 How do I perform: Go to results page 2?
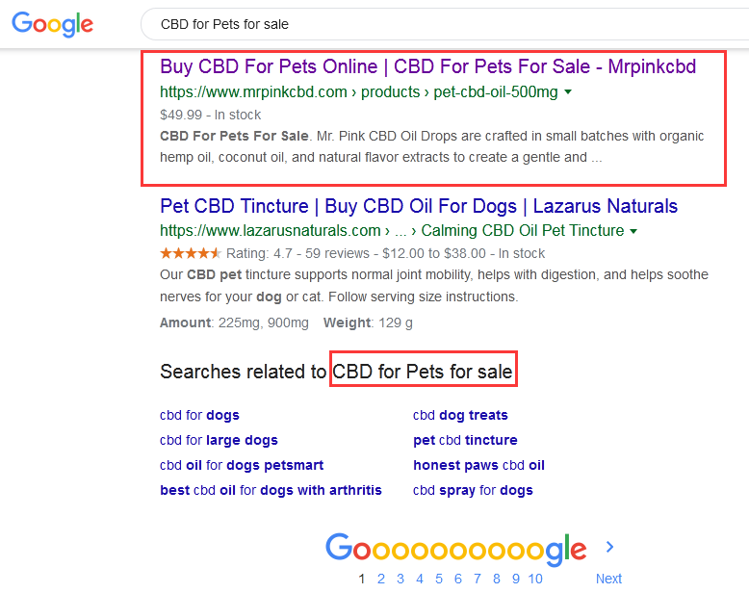pyautogui.click(x=380, y=579)
